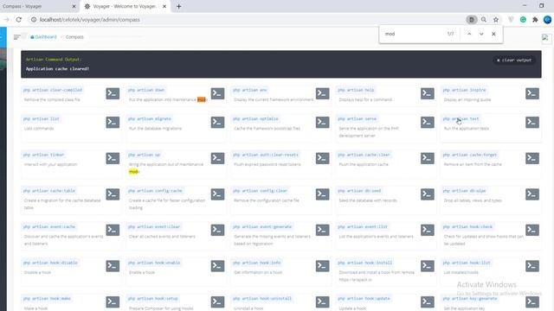554x311 pixels.
Task: Open a new browser tab
Action: tap(179, 6)
